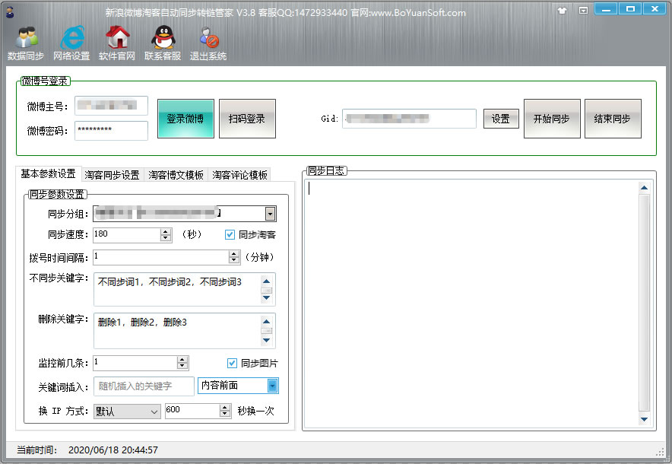Switch to the 基本参数设置 tab
Image resolution: width=672 pixels, height=464 pixels.
[48, 173]
